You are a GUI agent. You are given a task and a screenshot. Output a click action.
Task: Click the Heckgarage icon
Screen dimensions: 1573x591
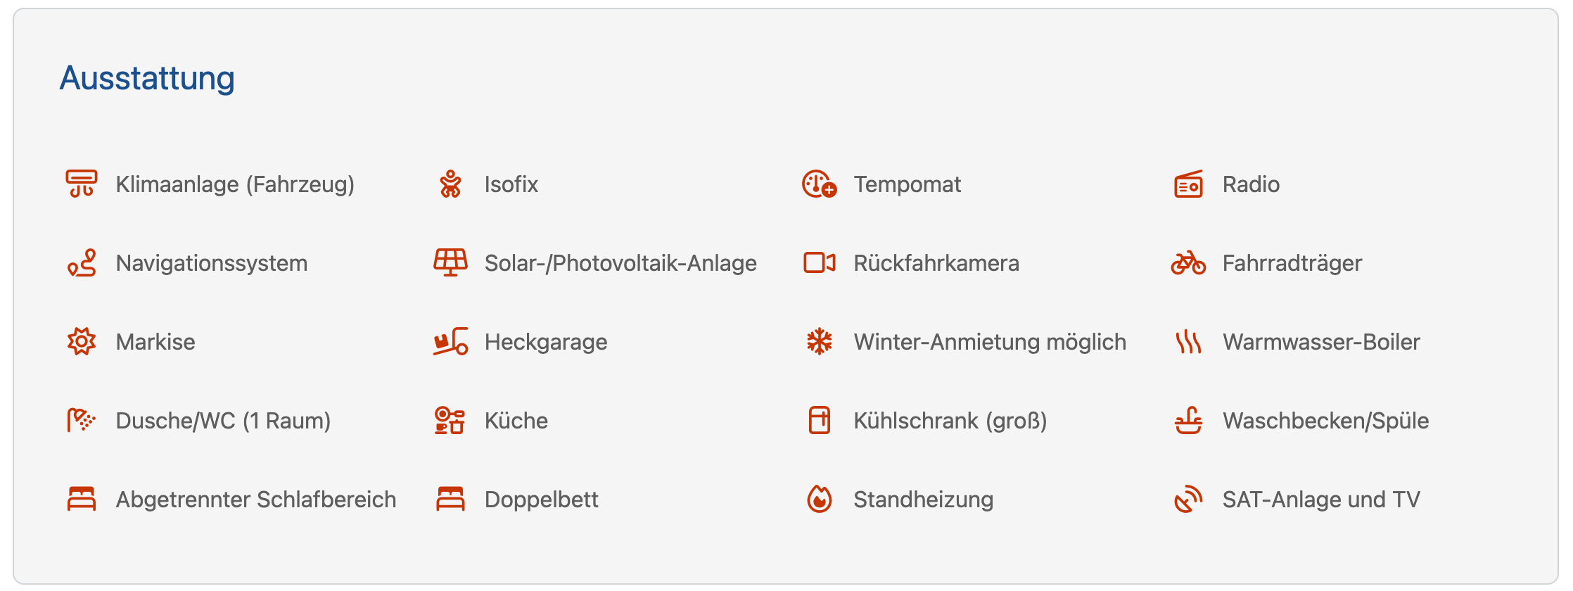(450, 342)
